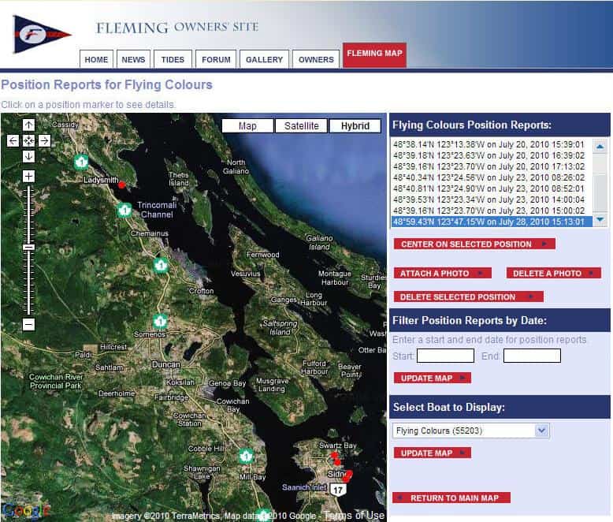Viewport: 613px width, 522px height.
Task: Click the Fleming pennant logo
Action: (x=43, y=34)
